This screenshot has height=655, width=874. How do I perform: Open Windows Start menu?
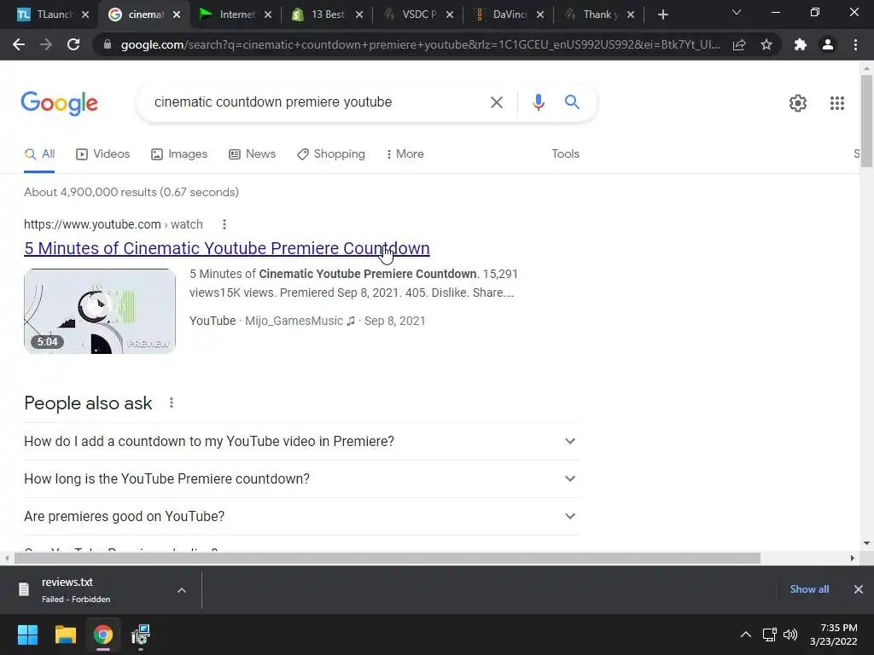[x=27, y=635]
